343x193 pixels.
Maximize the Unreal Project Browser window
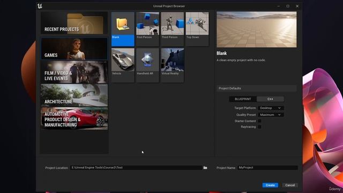[288, 6]
